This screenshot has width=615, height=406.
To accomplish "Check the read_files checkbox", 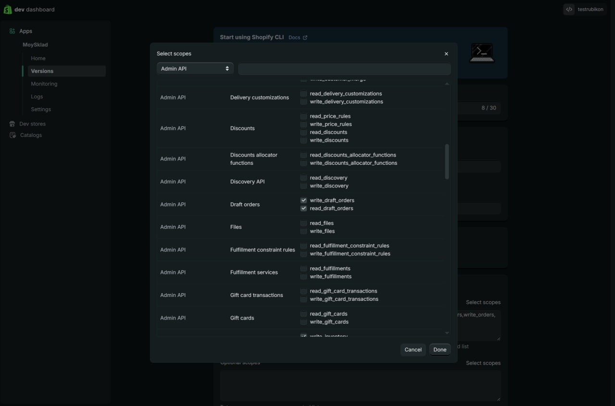I will (x=304, y=223).
